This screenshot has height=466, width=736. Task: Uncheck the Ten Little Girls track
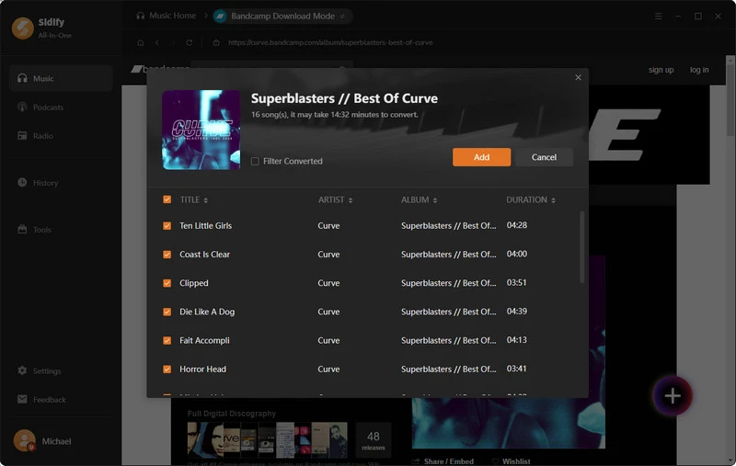(x=167, y=225)
